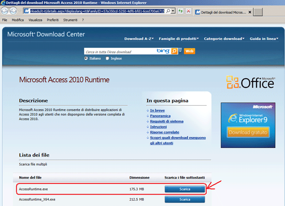The height and width of the screenshot is (206, 285).
Task: Click the file multipli link
Action: pyautogui.click(x=38, y=164)
